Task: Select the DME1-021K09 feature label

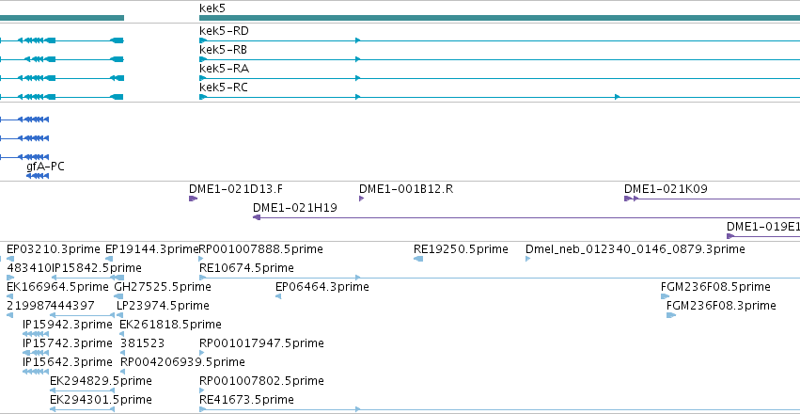Action: 666,189
